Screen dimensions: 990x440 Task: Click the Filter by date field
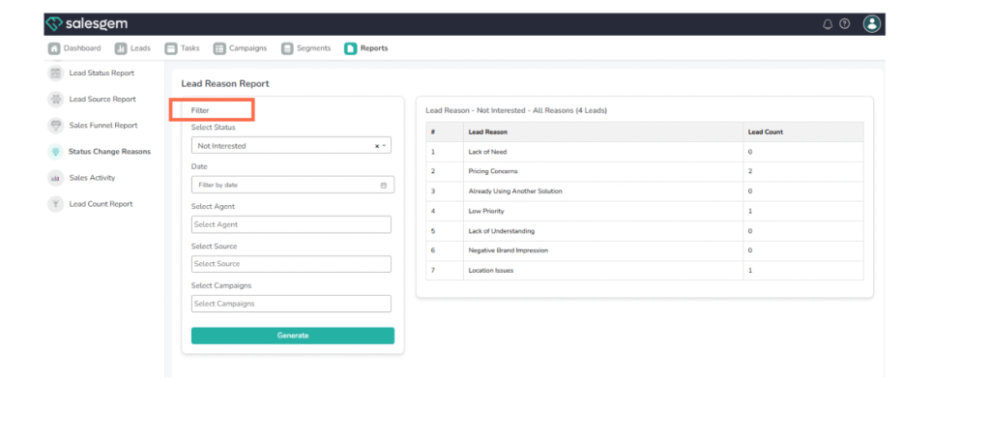click(285, 185)
